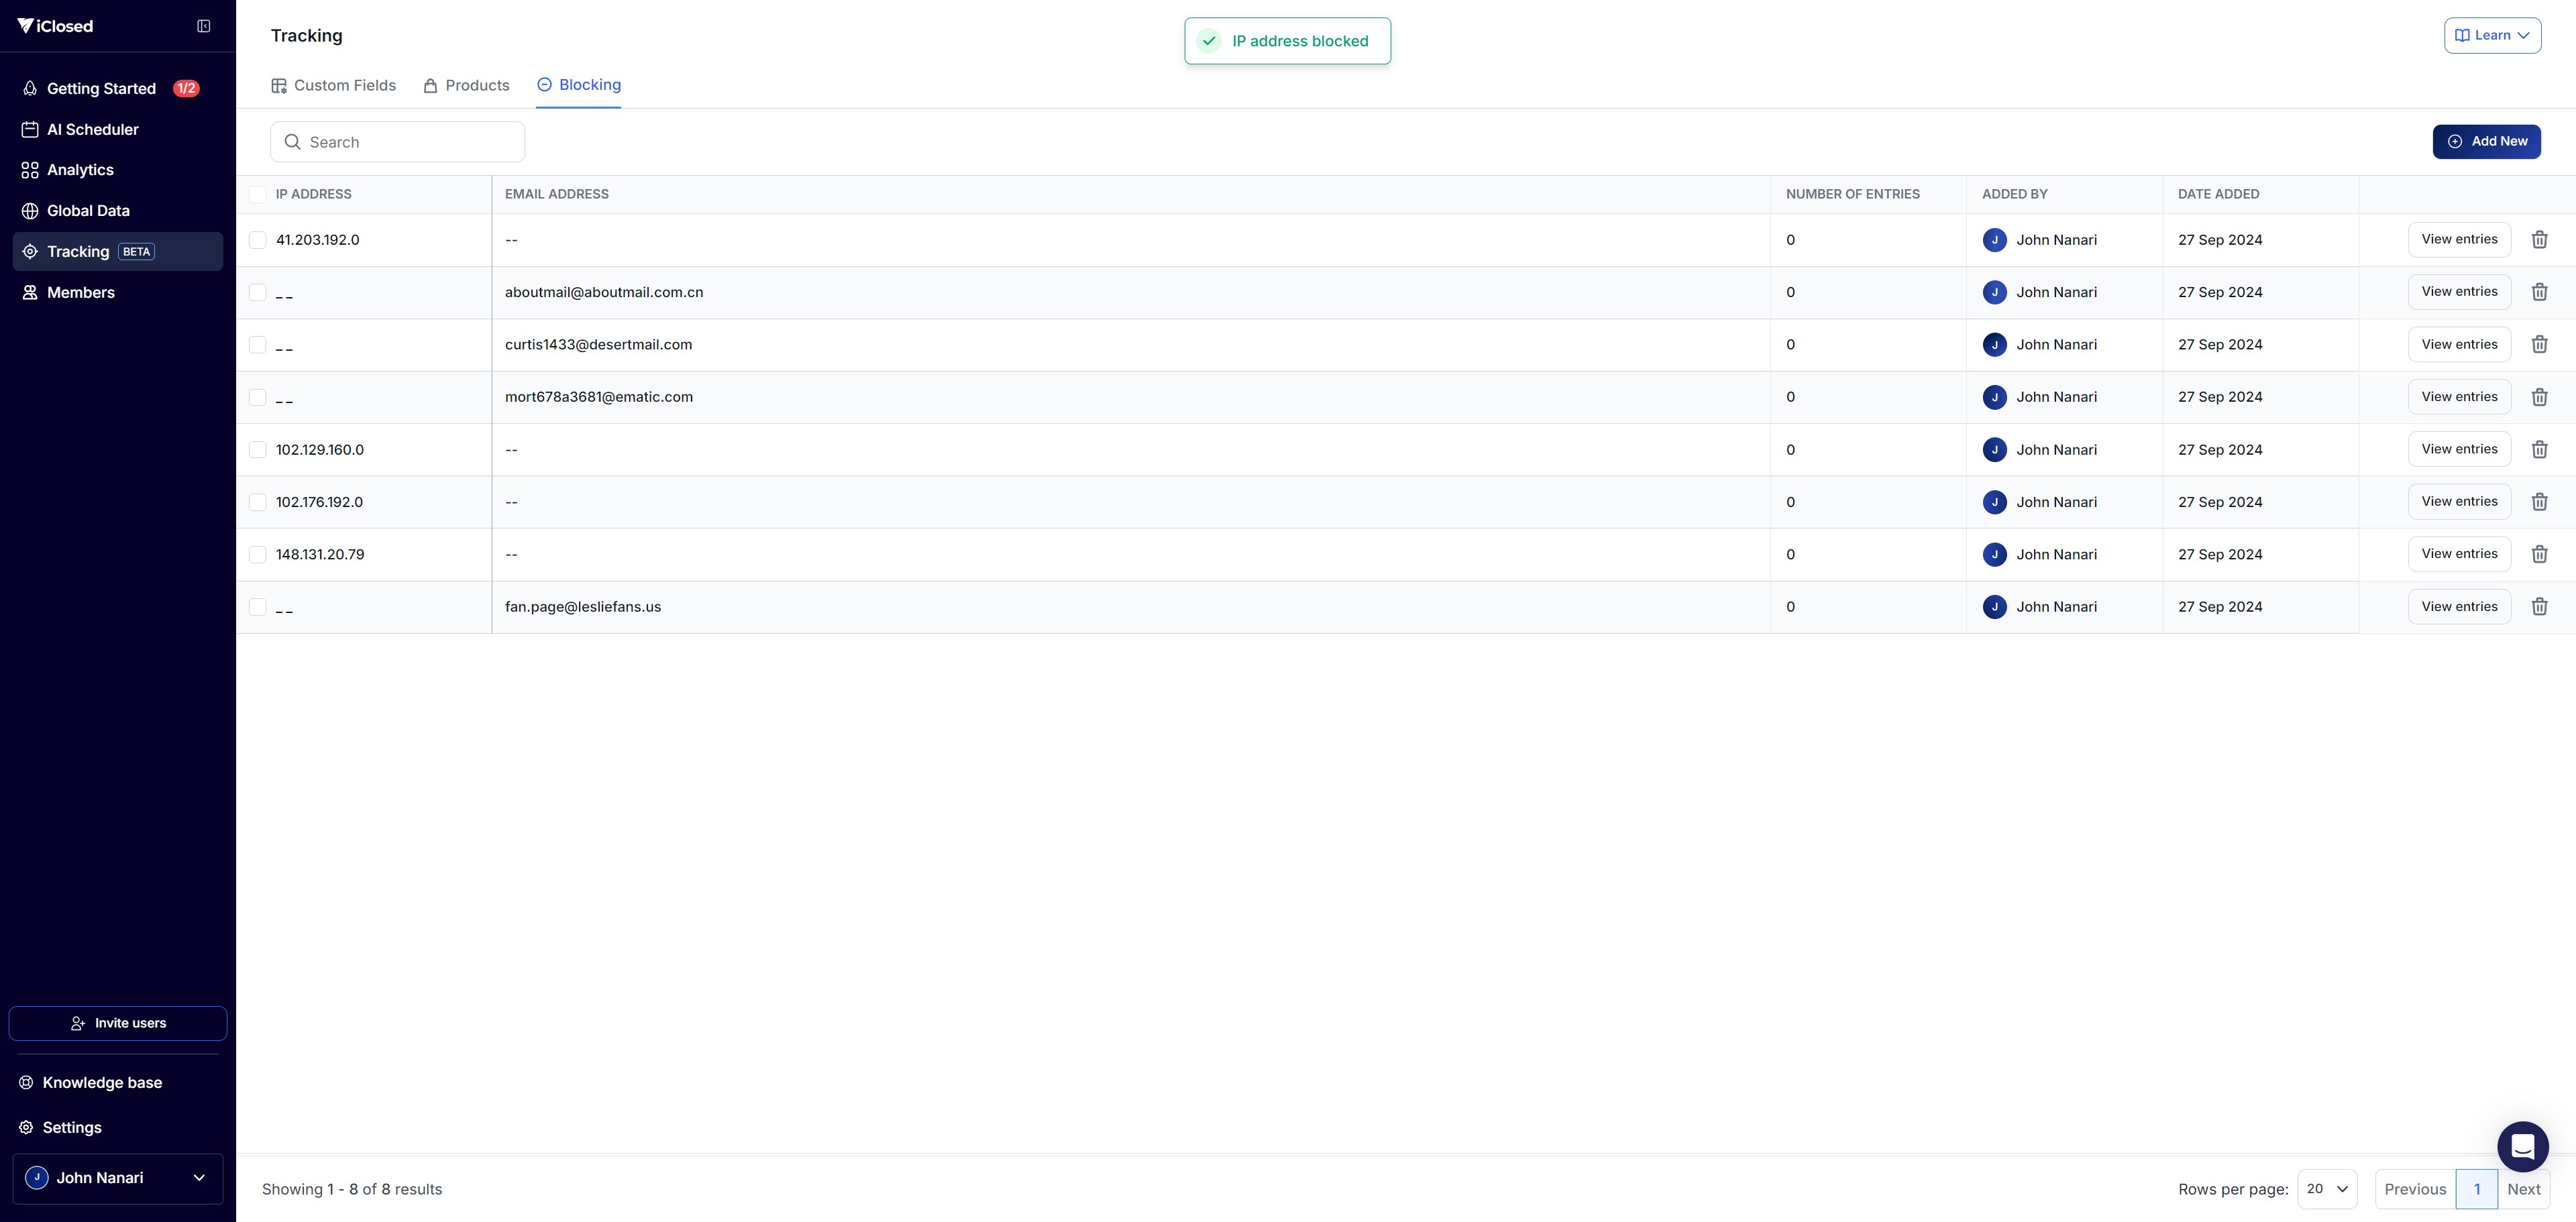2576x1222 pixels.
Task: Tick the checkbox for aboutmail@aboutmail.com.cn
Action: pyautogui.click(x=258, y=292)
